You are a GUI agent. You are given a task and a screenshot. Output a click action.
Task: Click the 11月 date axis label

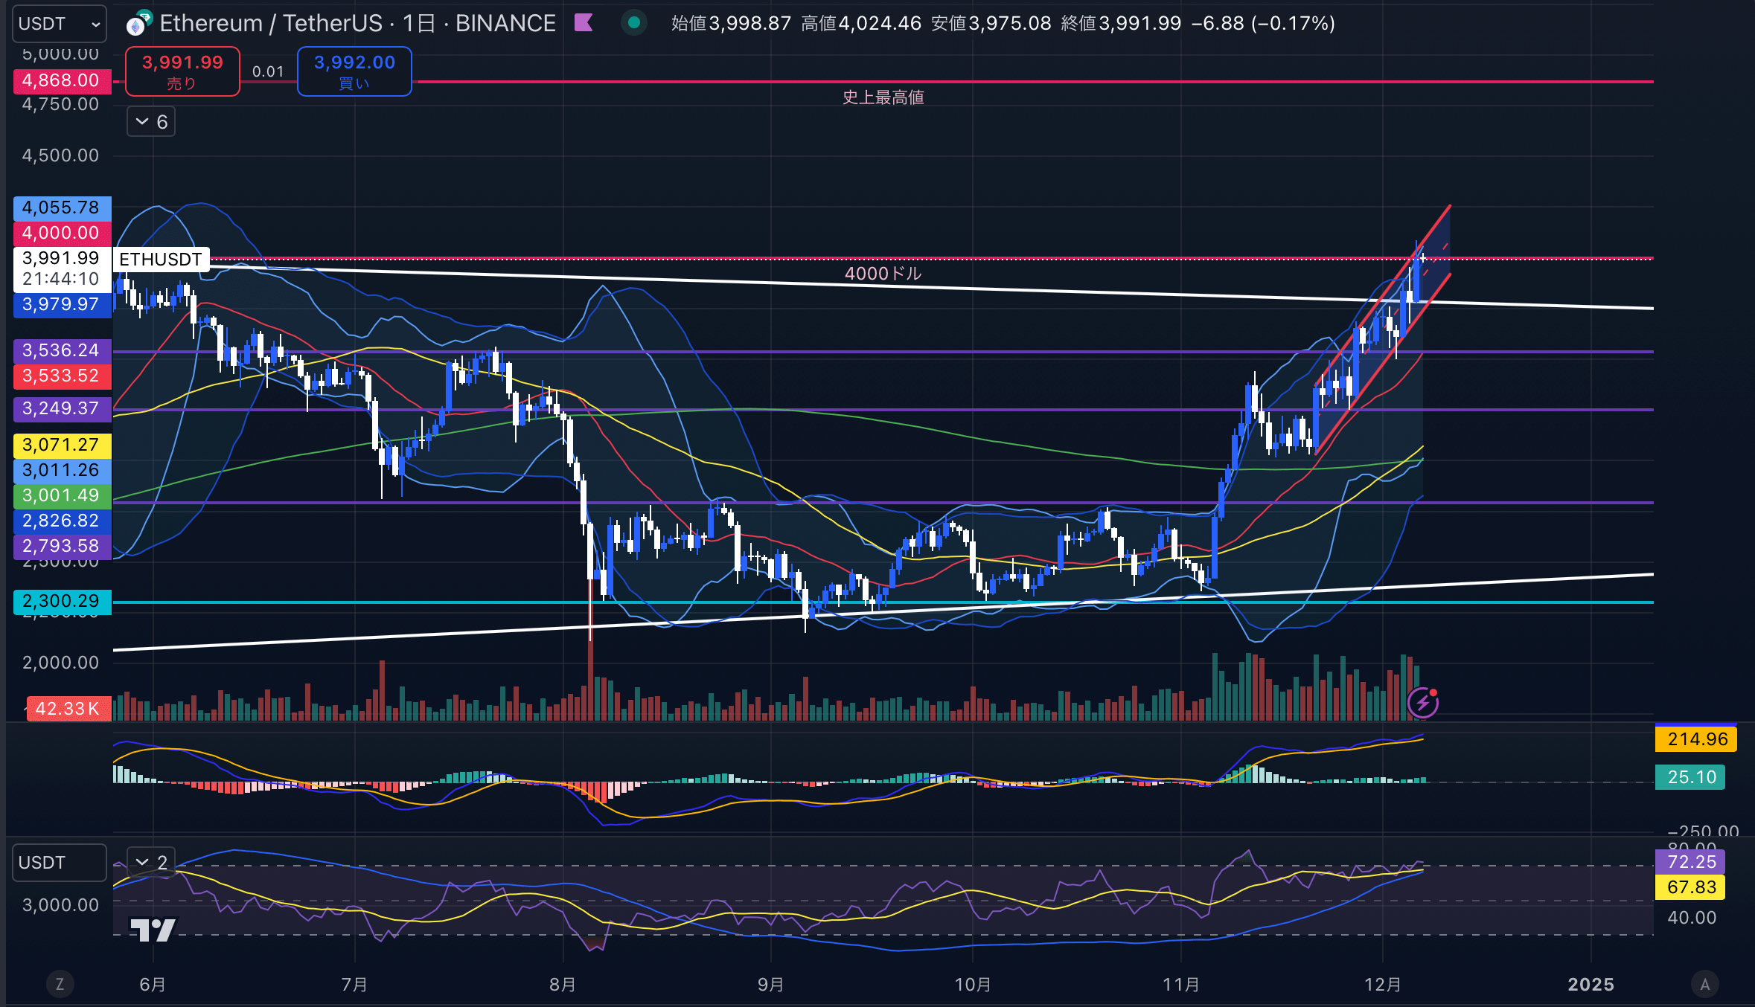1181,985
